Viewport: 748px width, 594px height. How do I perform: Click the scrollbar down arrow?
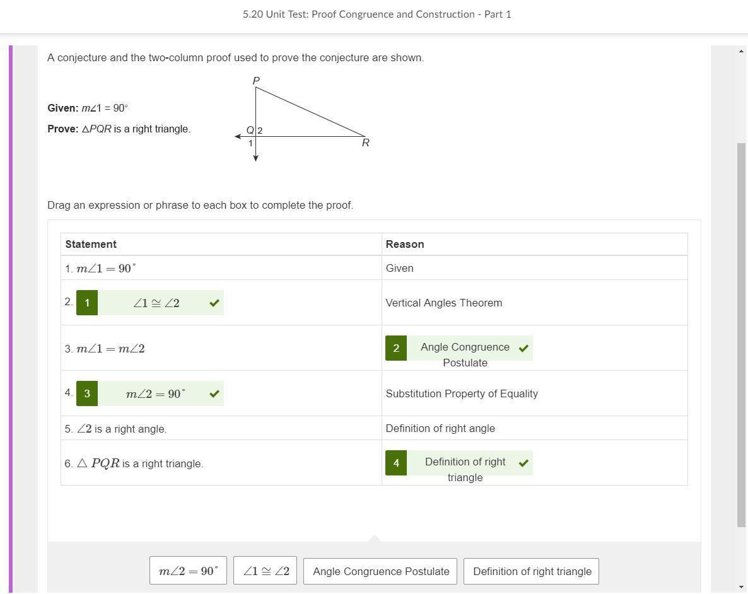point(741,587)
